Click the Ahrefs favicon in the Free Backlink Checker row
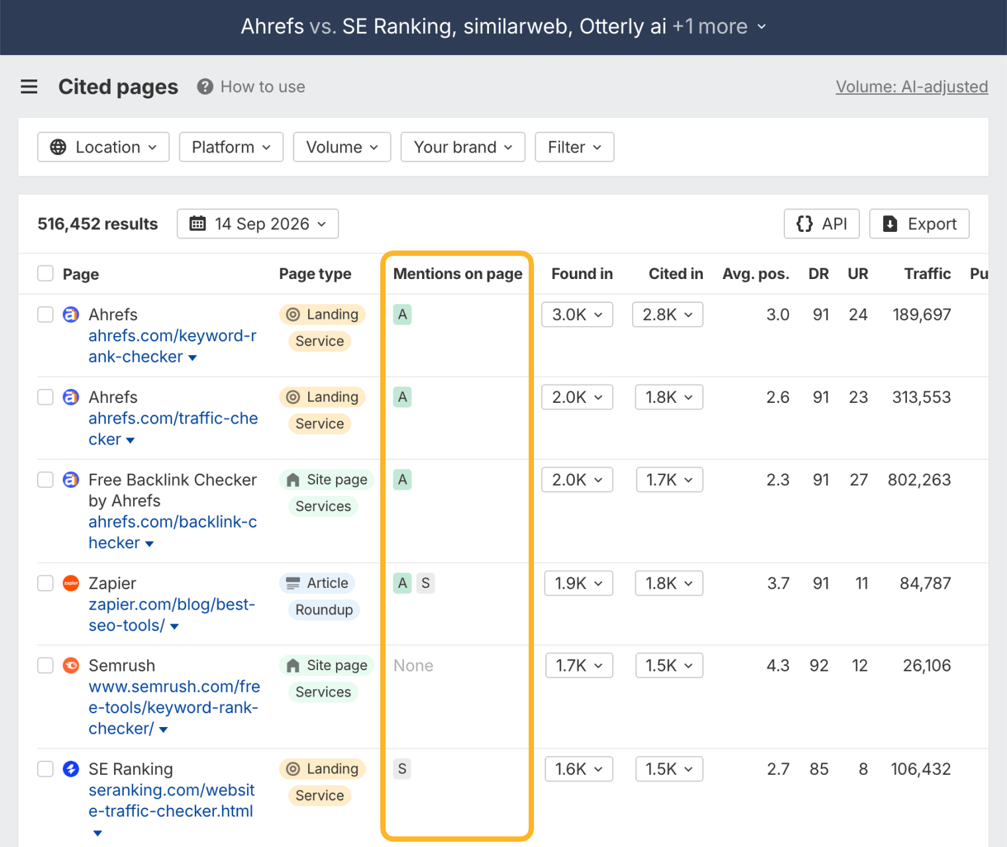1007x847 pixels. point(71,479)
